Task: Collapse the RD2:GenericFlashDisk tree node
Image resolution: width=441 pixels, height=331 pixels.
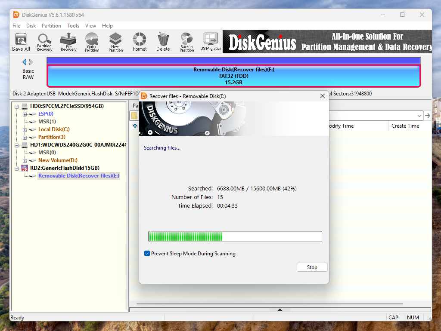Action: coord(17,169)
